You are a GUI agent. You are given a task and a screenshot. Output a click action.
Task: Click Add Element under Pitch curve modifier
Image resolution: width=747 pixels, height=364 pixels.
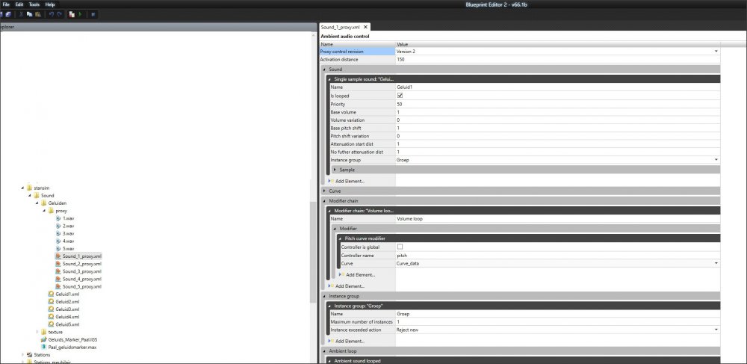tap(359, 275)
